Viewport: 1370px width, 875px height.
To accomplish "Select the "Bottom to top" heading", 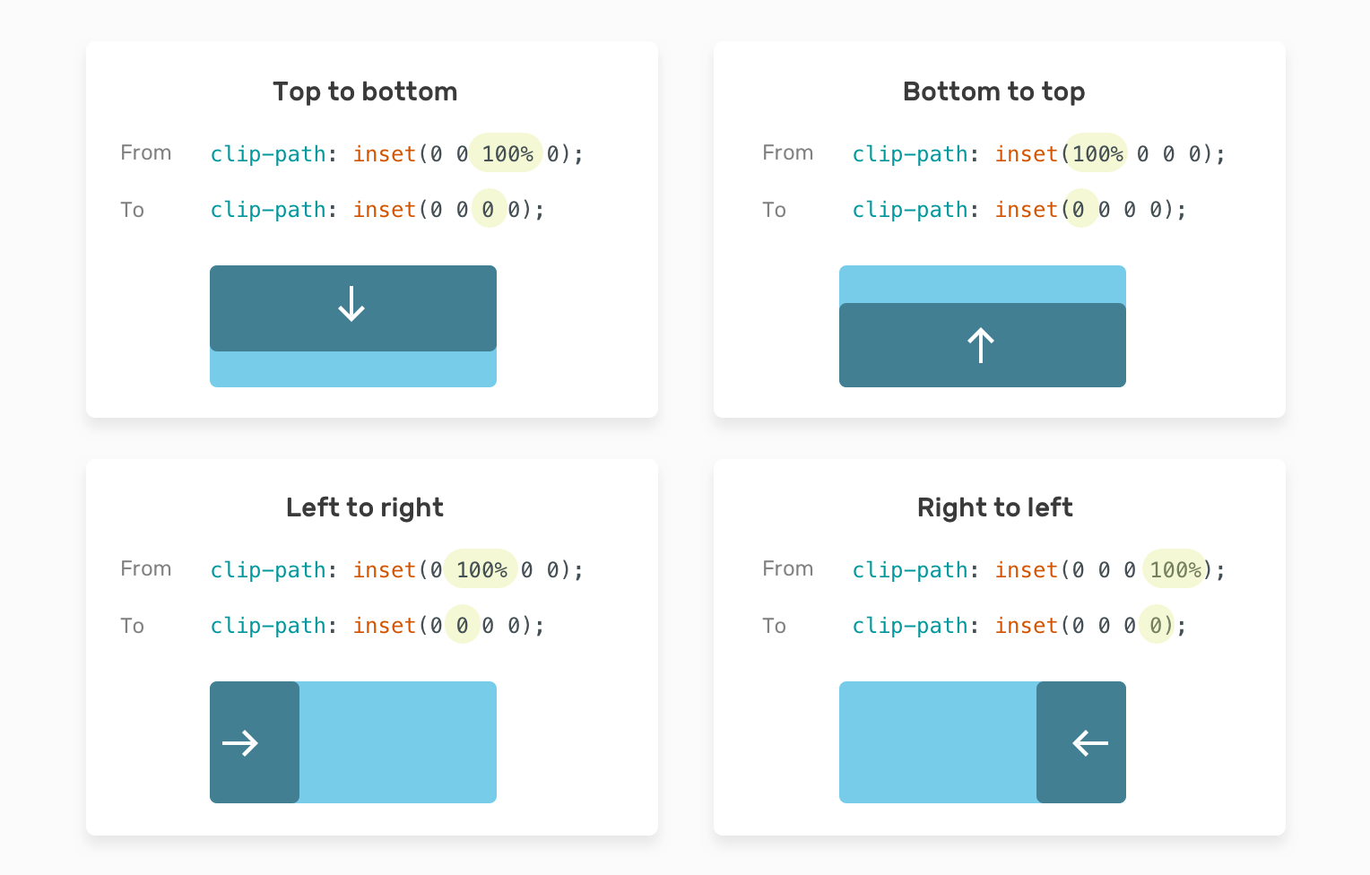I will [x=993, y=91].
